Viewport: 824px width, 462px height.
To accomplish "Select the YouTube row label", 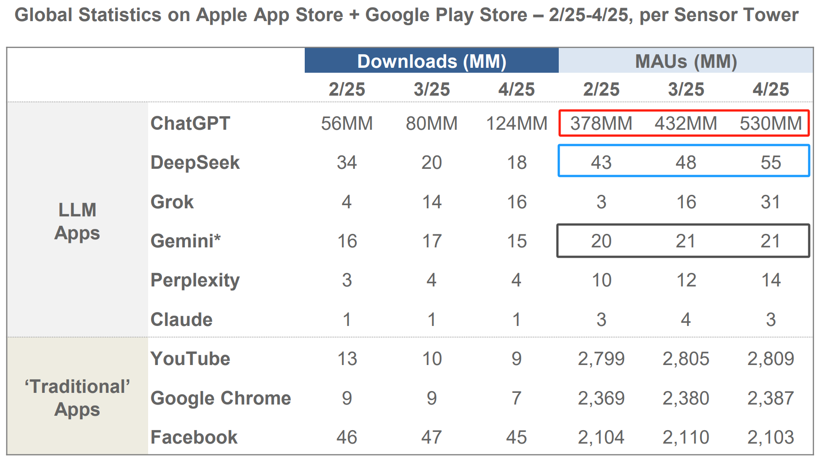I will click(190, 359).
